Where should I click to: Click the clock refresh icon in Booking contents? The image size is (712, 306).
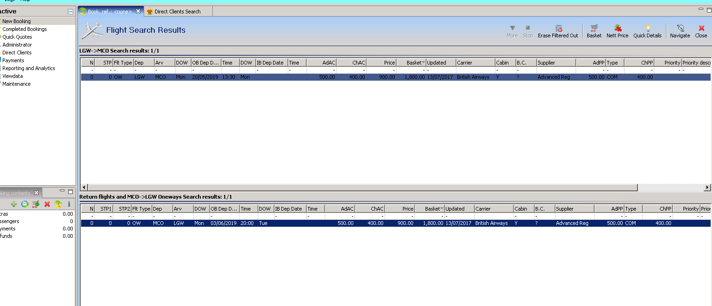(25, 204)
